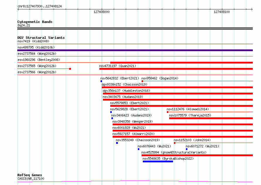Click the blue nsv3553249 (Chaisson2019) marker
Image resolution: width=261 pixels, height=185 pixels.
click(x=117, y=143)
